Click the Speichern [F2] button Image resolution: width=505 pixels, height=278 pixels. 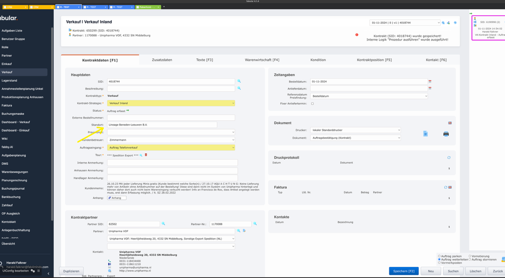[404, 271]
